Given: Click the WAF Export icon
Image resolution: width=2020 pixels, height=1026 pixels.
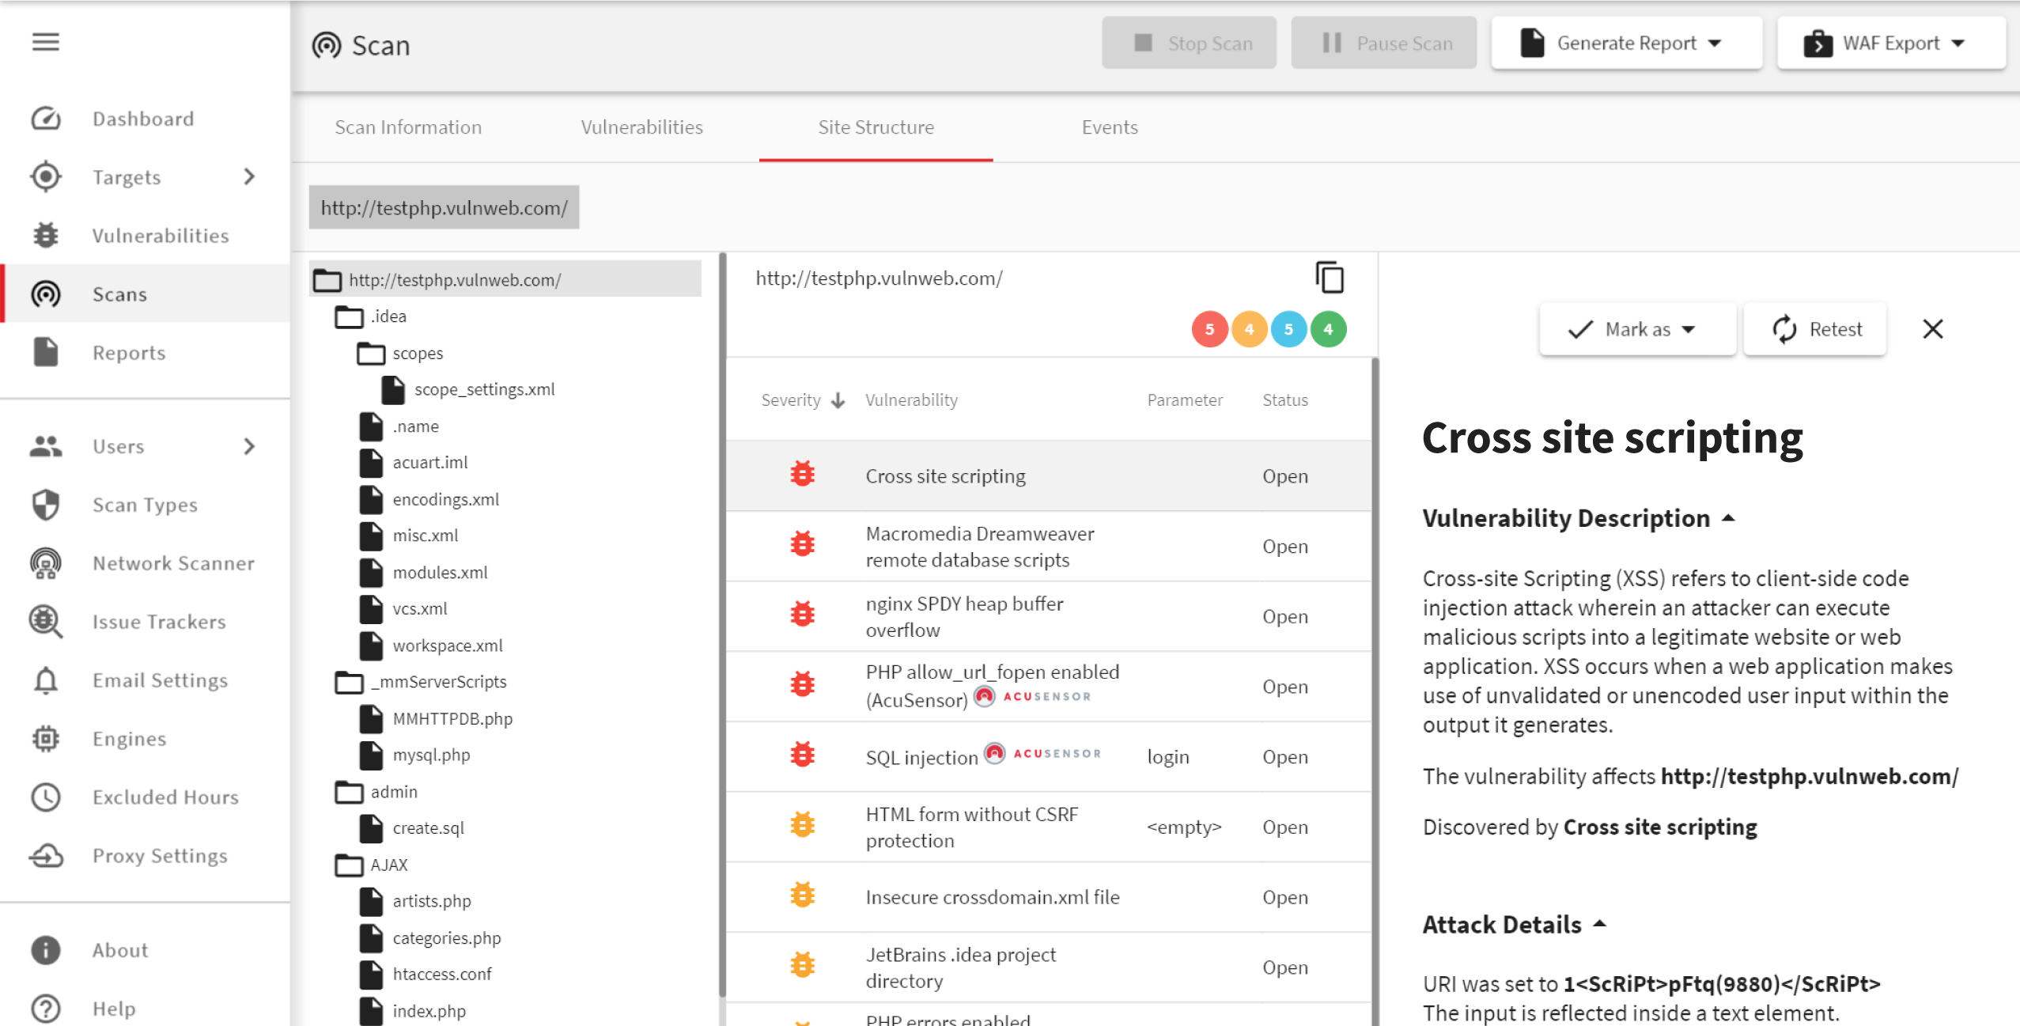Looking at the screenshot, I should [1818, 44].
